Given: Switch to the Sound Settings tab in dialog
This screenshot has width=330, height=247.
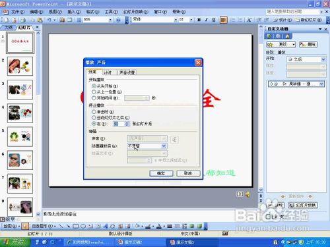Looking at the screenshot, I should [127, 72].
